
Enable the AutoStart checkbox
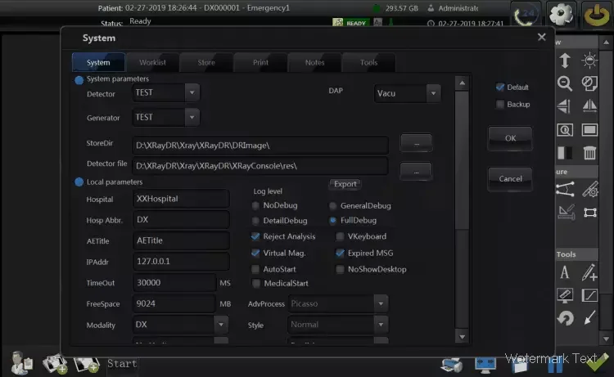256,268
